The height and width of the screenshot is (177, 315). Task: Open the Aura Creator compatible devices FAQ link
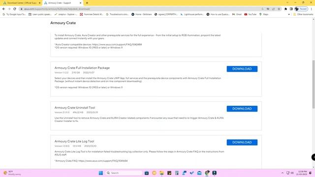click(x=117, y=44)
